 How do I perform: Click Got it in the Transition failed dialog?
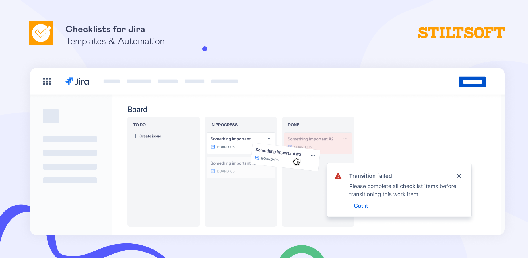[x=361, y=206]
